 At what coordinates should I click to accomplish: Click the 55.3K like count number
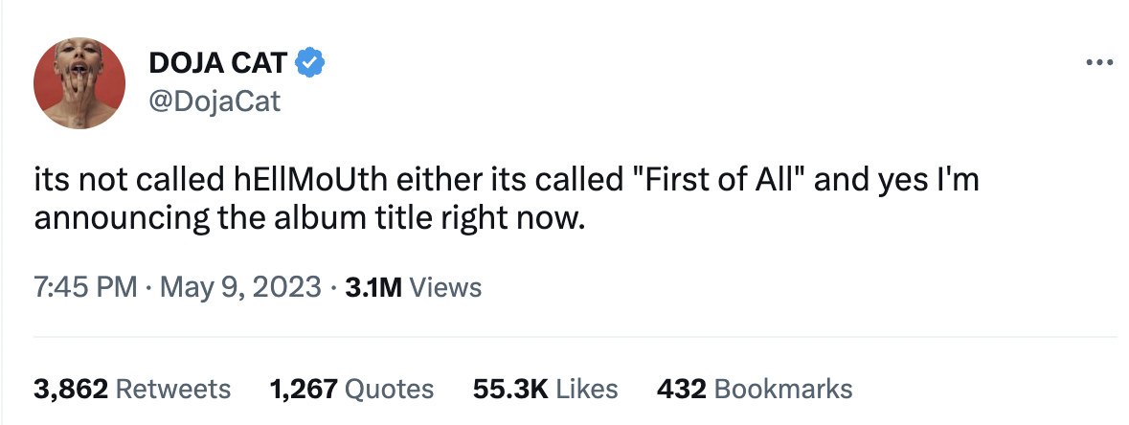coord(510,389)
